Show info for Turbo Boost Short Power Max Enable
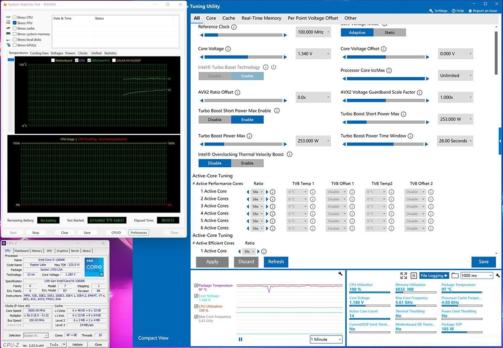The image size is (503, 348). coord(277,111)
